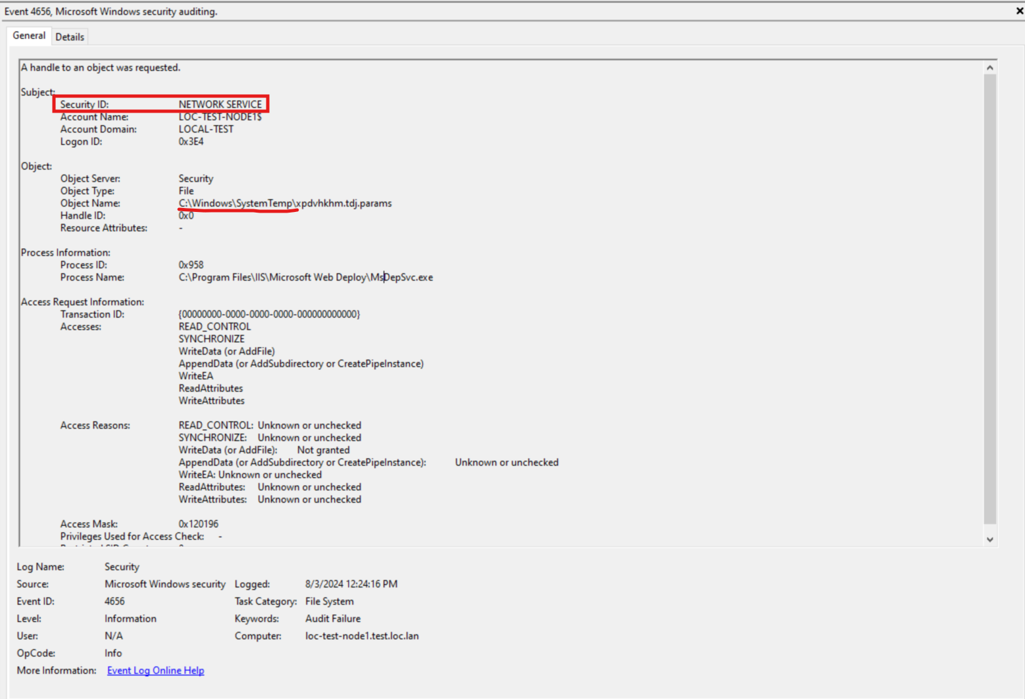Select the Source value Microsoft Windows security
This screenshot has width=1025, height=699.
click(164, 584)
